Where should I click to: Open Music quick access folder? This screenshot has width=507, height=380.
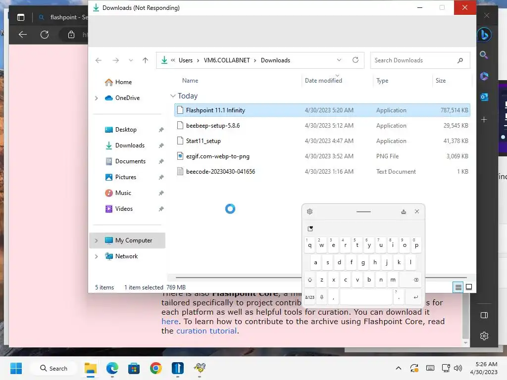123,193
